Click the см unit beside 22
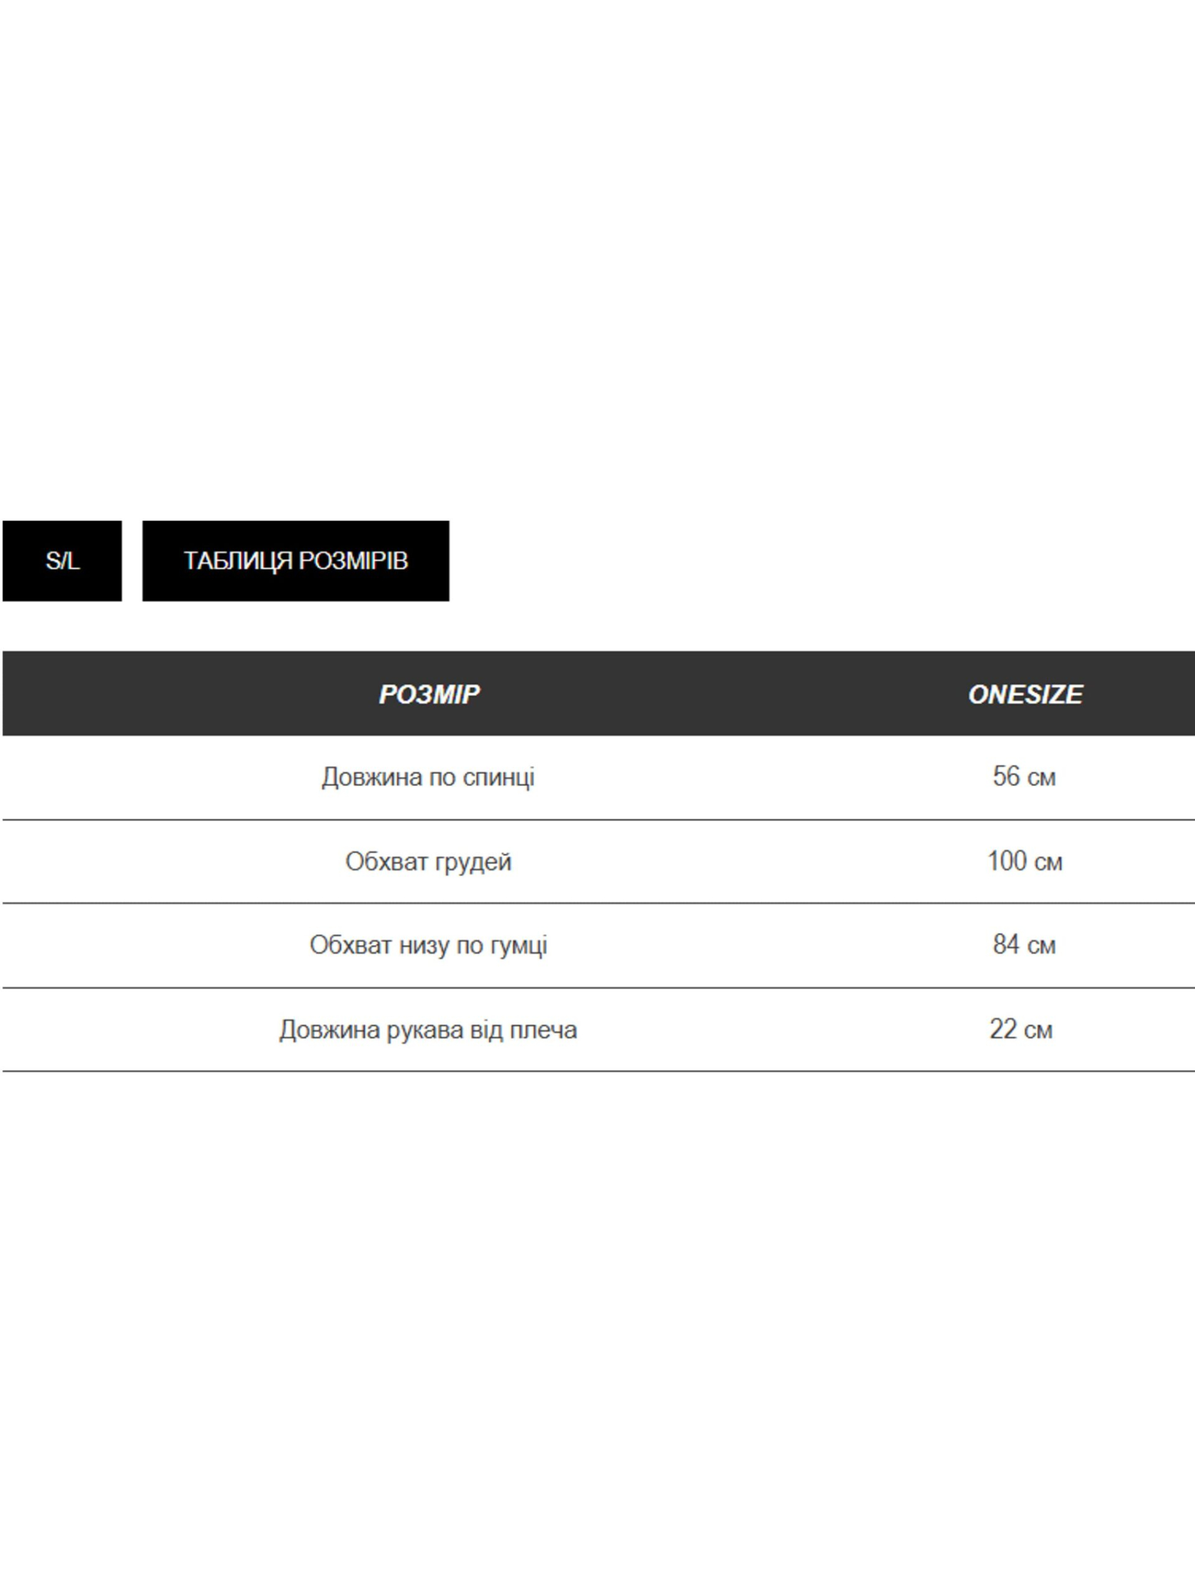The image size is (1195, 1594). tap(1038, 1030)
